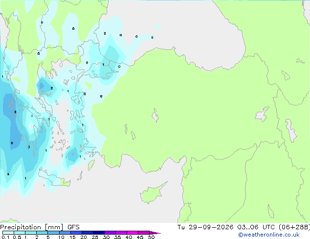
Task: Click the Precipitation [mm] GFS title
Action: click(40, 227)
